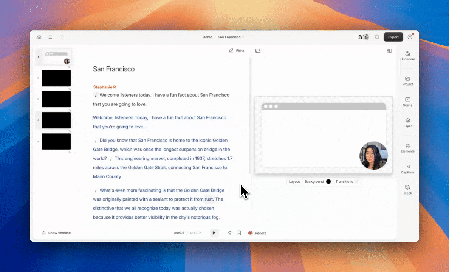
Task: Go to the home screen icon
Action: [39, 37]
